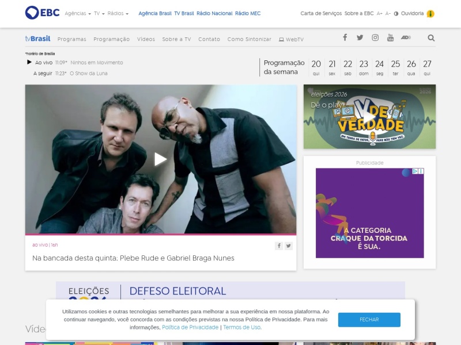Click the Craque da Torcida advertisement
Viewport: 461px width, 345px height.
point(369,213)
